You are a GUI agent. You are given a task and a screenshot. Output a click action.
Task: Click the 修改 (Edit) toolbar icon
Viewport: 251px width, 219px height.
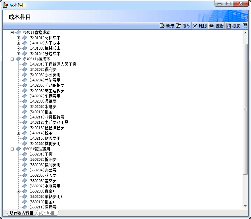(x=178, y=26)
